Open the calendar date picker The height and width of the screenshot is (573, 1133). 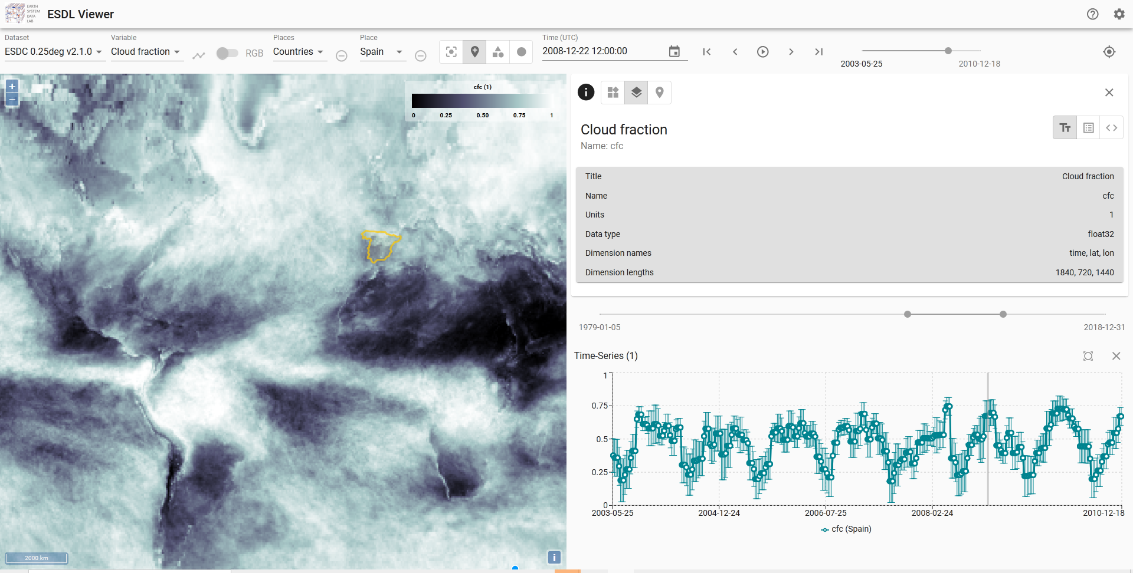tap(674, 51)
